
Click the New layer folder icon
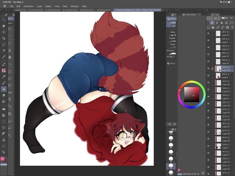[213, 27]
